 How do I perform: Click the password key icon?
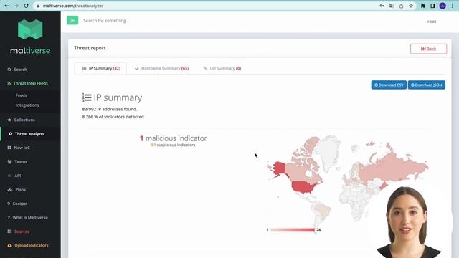(382, 6)
